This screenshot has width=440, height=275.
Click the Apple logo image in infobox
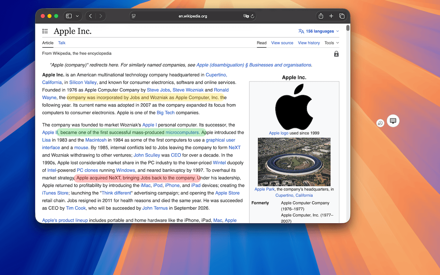[294, 106]
